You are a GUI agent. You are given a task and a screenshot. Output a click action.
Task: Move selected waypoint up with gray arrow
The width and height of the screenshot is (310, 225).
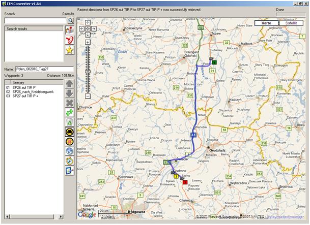[x=70, y=84]
